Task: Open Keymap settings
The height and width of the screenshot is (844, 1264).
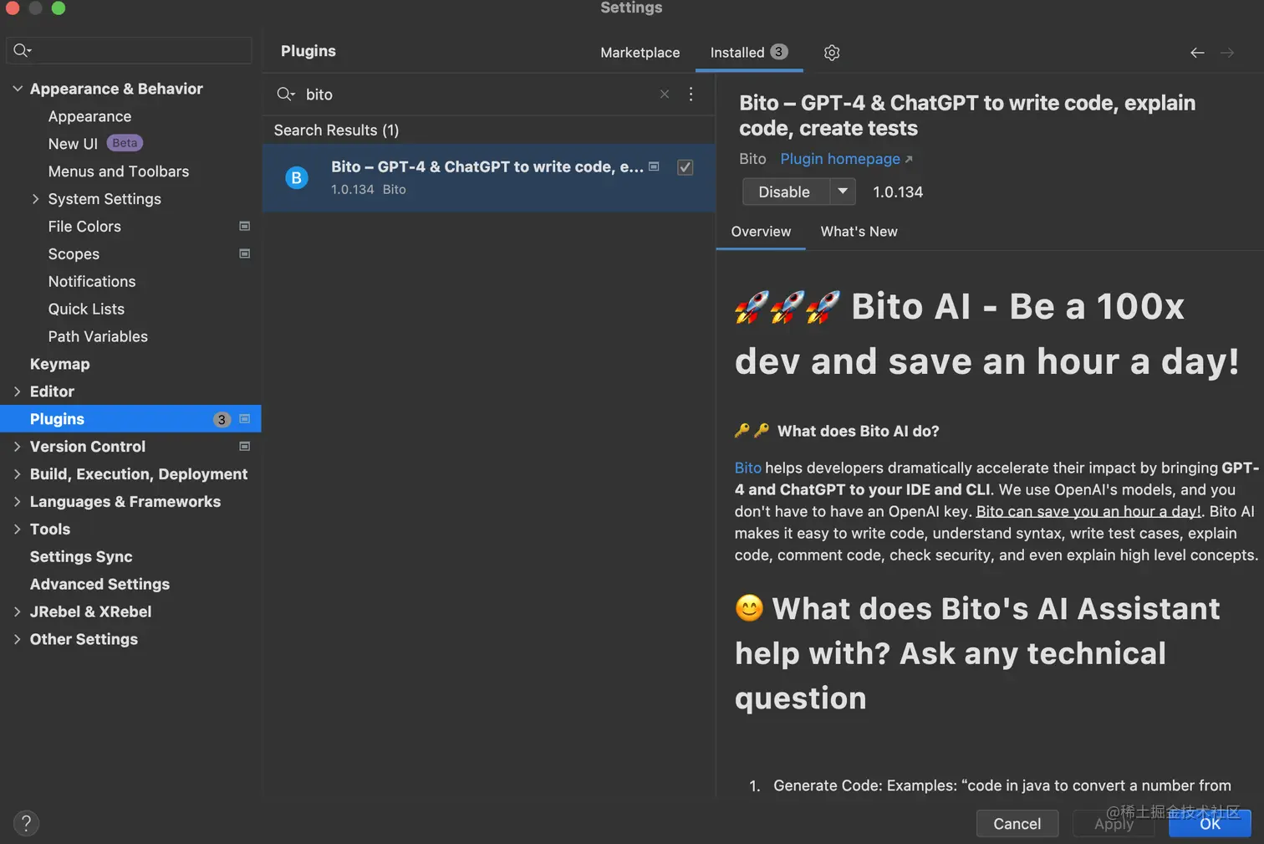Action: pos(59,364)
